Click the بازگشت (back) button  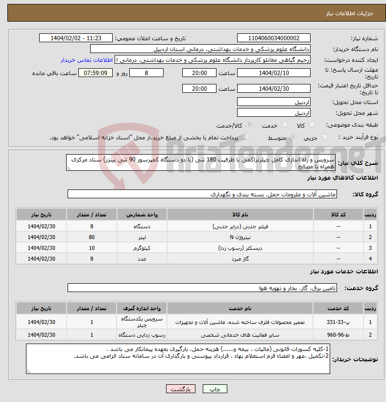pos(181,389)
